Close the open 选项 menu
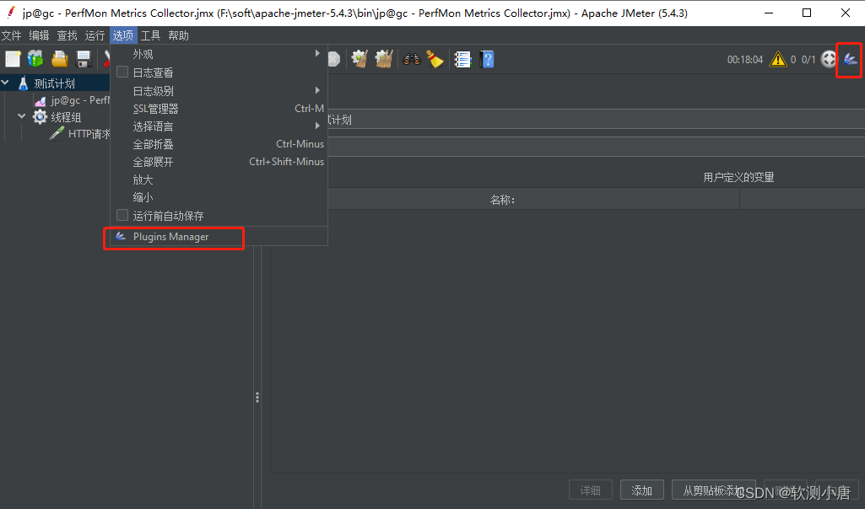 pyautogui.click(x=123, y=35)
